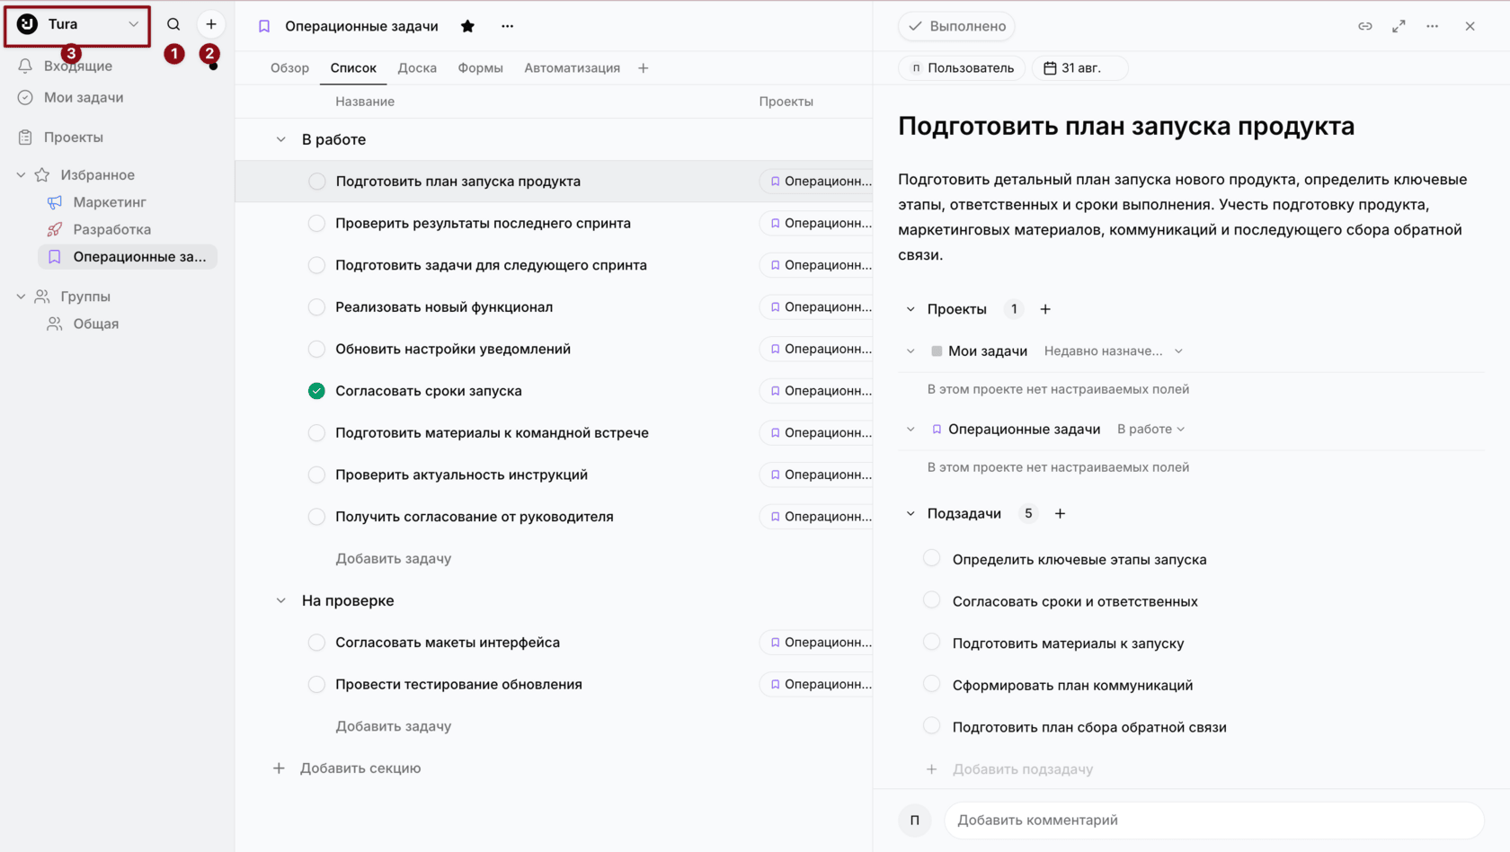Click the Выполнено button
Viewport: 1510px width, 852px height.
click(x=956, y=26)
